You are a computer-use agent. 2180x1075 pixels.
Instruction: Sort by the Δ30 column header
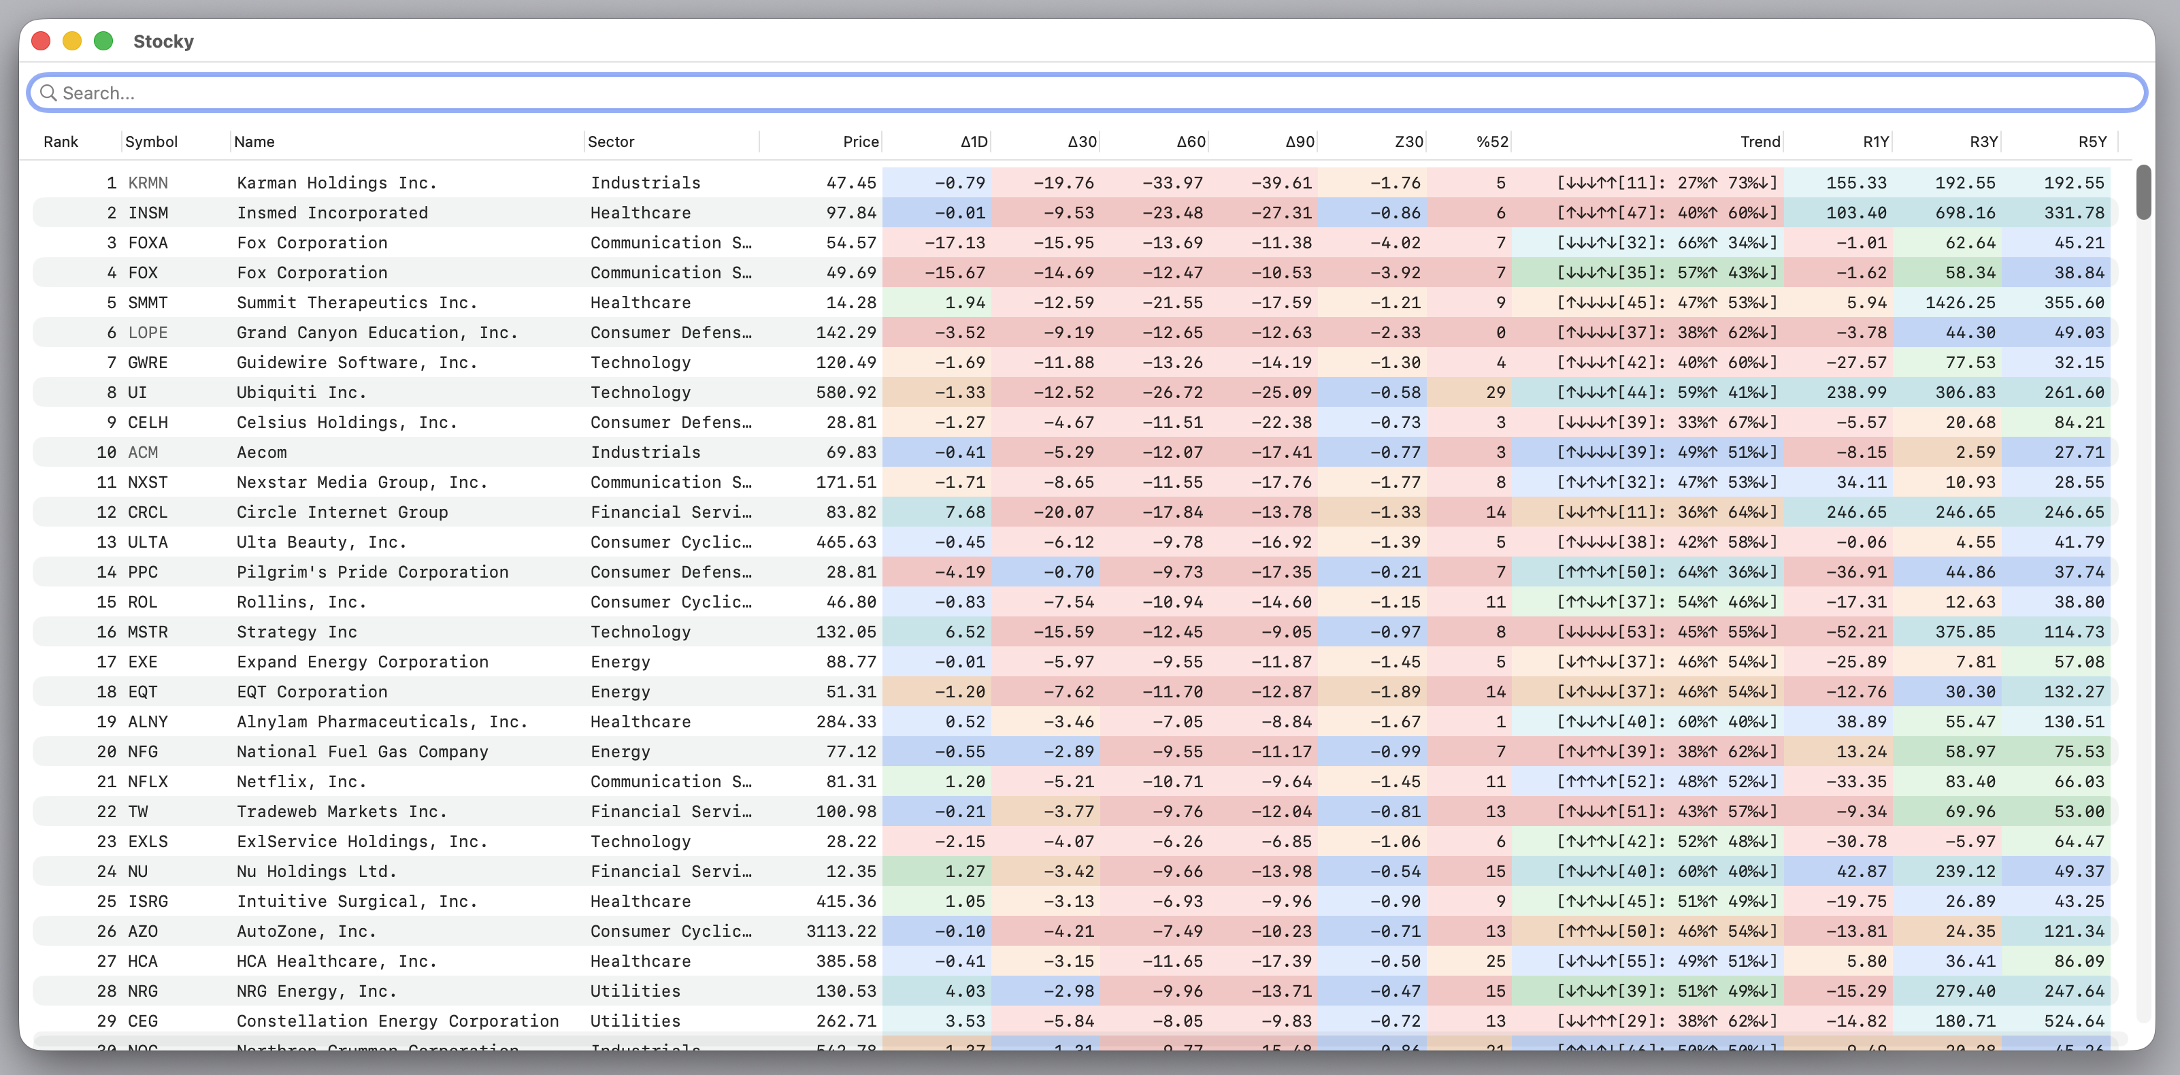click(1082, 142)
